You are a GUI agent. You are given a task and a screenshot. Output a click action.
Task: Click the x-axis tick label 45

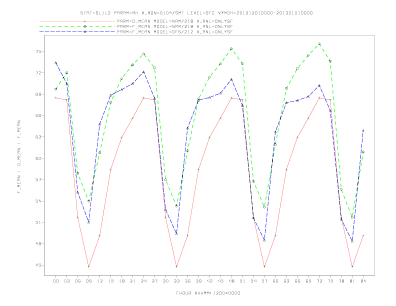[220, 281]
